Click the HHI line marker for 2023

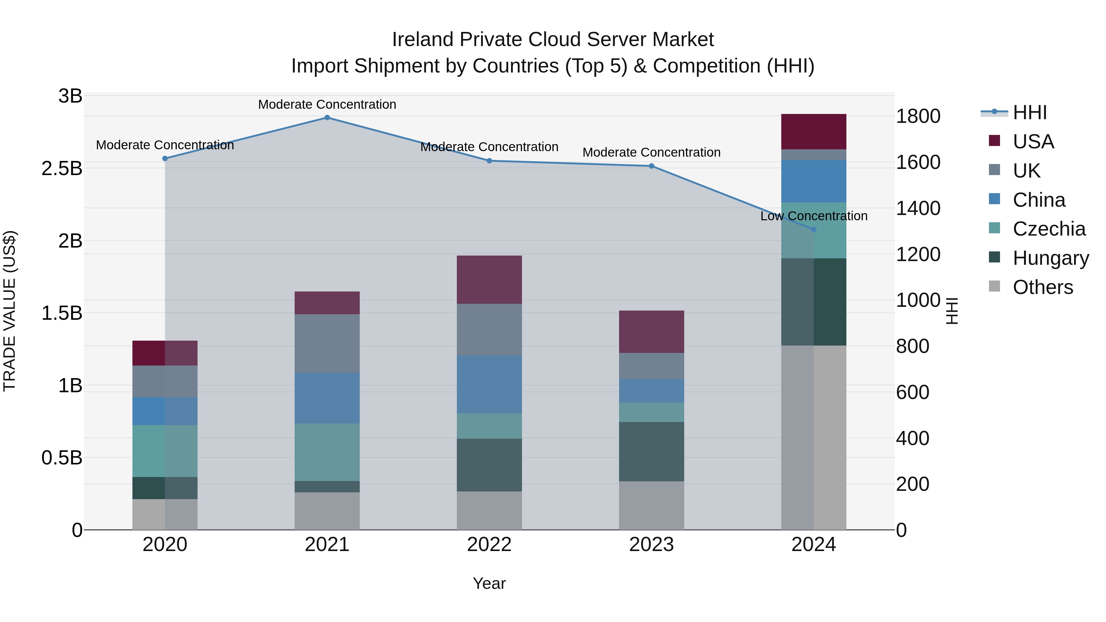click(x=651, y=166)
